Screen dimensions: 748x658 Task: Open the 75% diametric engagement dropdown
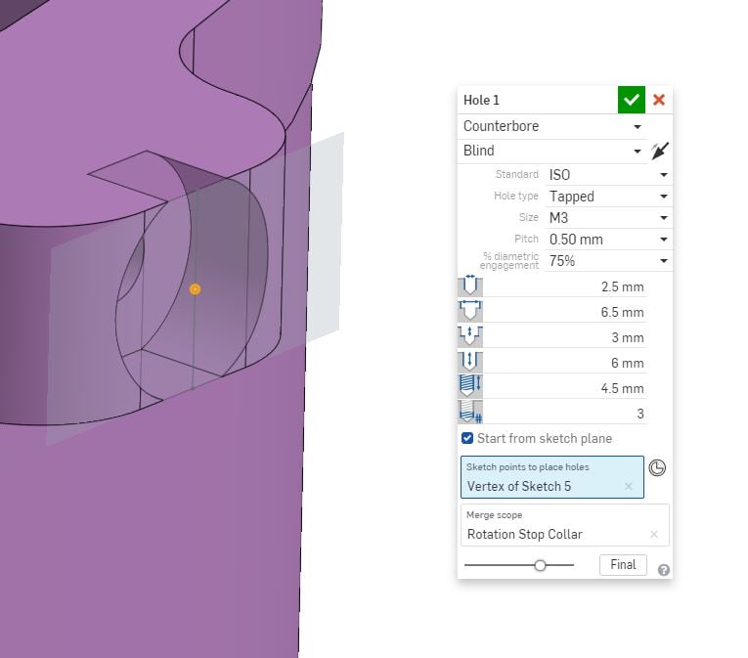pyautogui.click(x=608, y=260)
